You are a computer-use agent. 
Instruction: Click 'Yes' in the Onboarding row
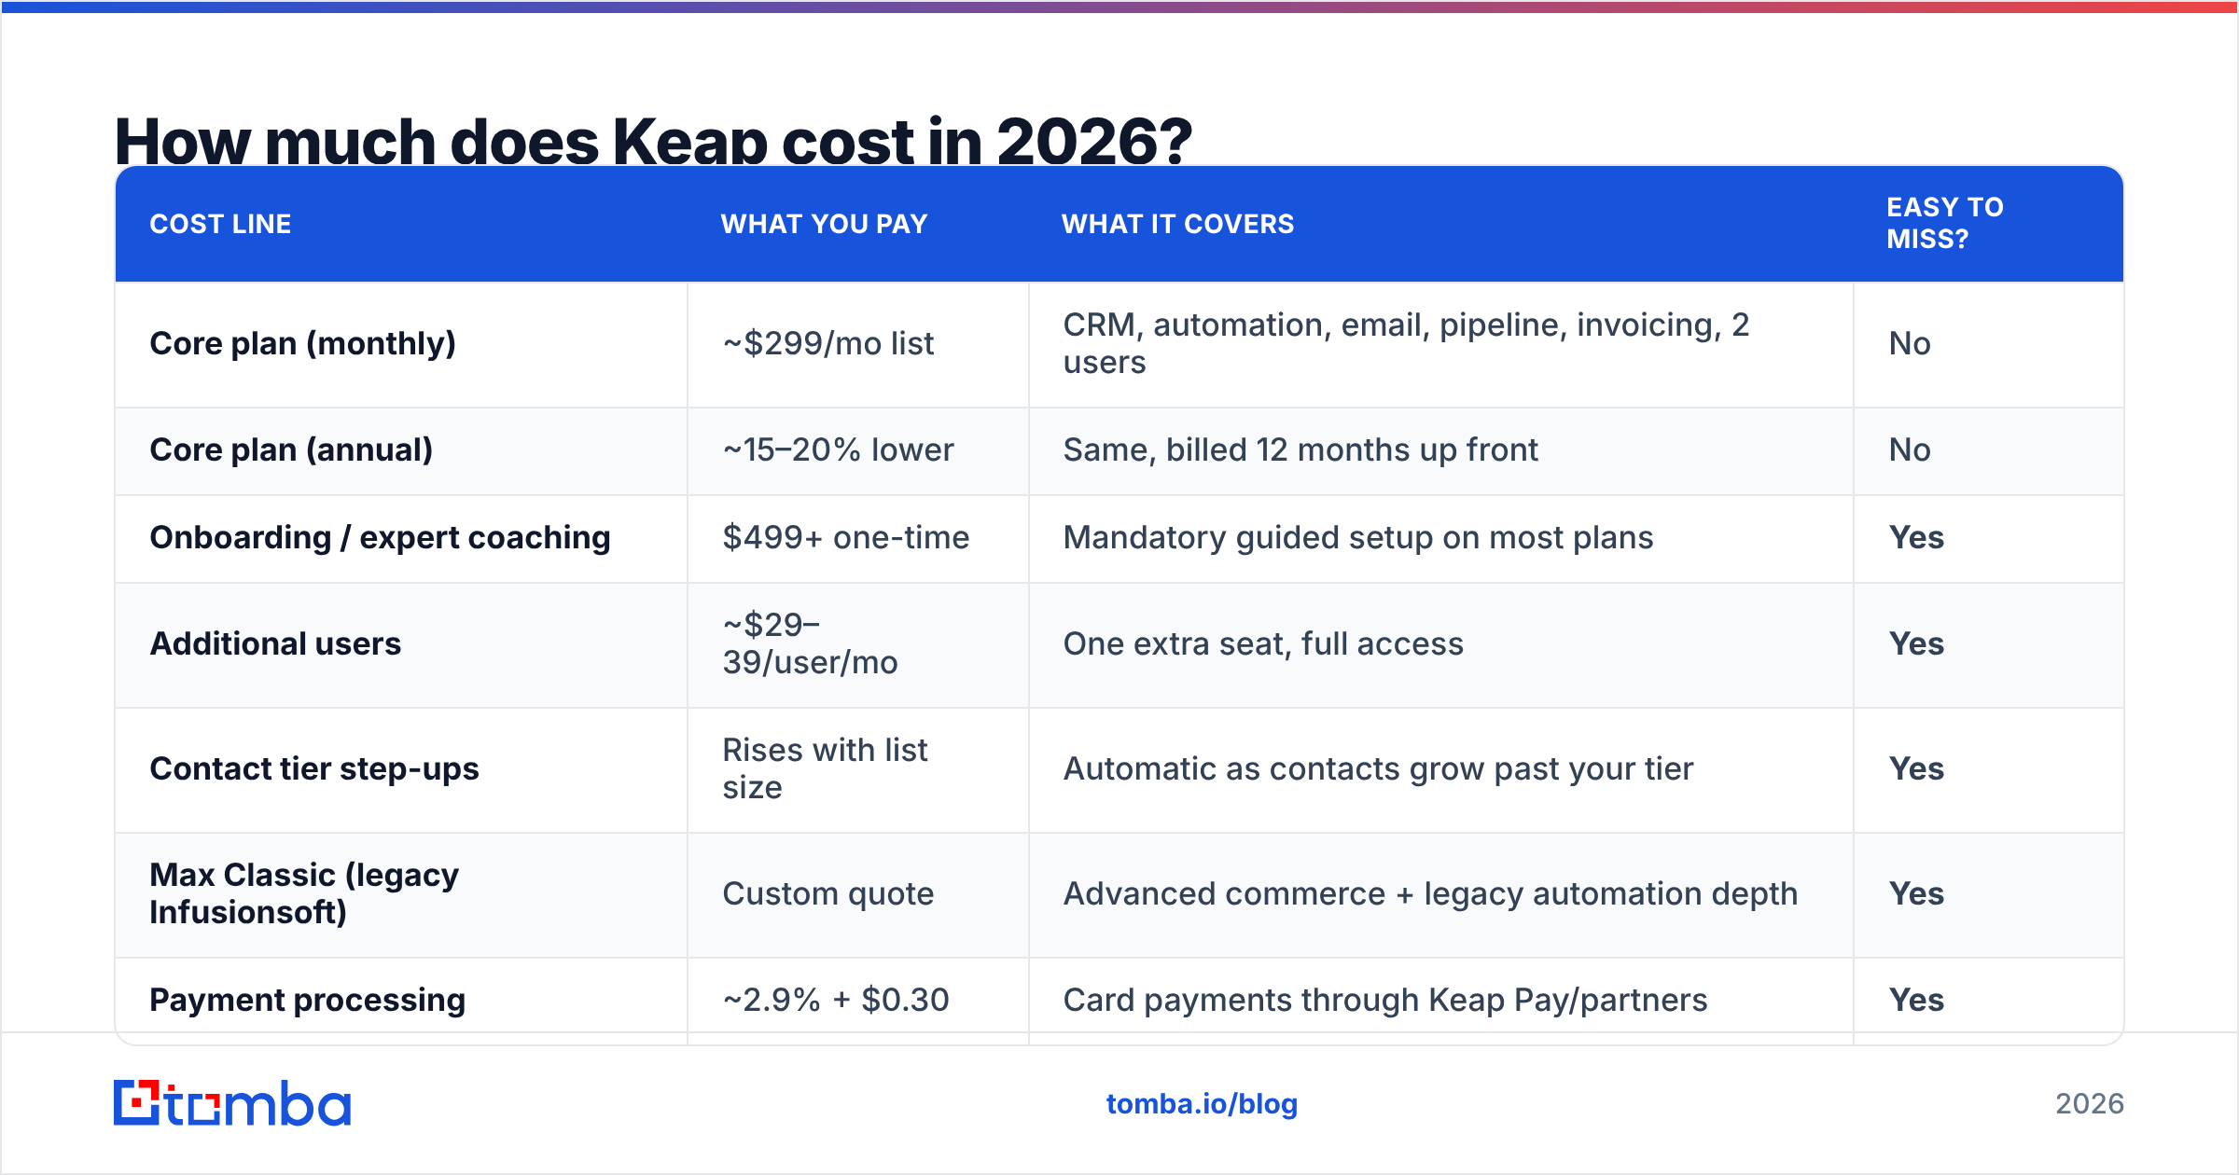tap(1916, 537)
